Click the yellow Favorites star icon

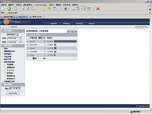click(x=44, y=9)
